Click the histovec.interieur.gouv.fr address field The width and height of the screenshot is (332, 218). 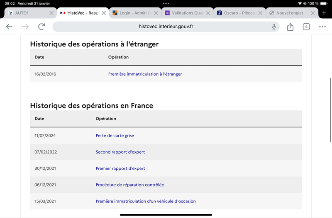tap(166, 27)
